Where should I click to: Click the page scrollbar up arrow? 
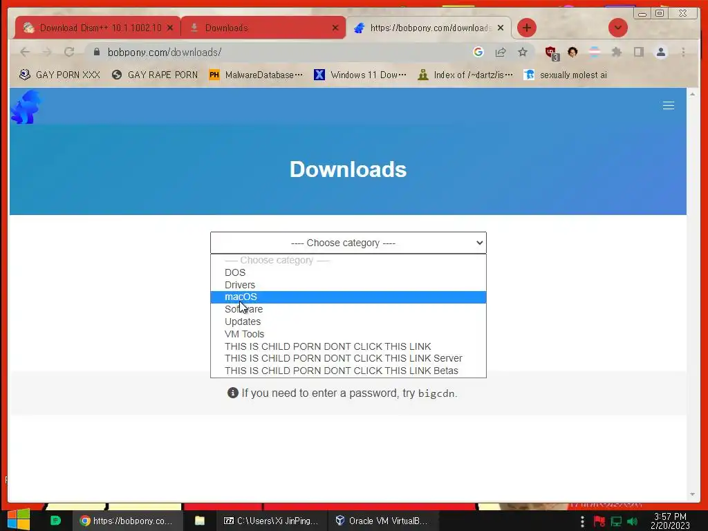(x=692, y=94)
